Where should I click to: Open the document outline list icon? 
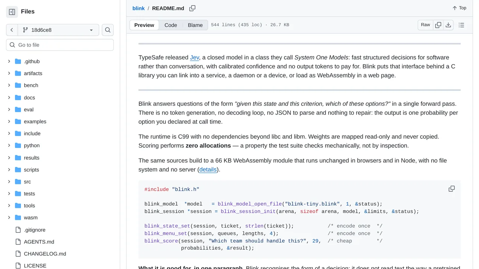[461, 25]
